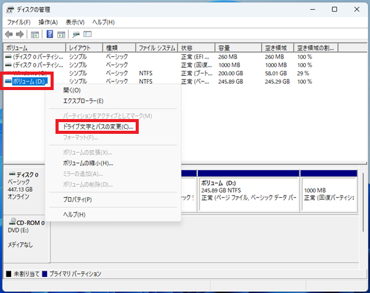This screenshot has height=293, width=370.
Task: Click the ディスク 0 disk label panel
Action: click(24, 190)
